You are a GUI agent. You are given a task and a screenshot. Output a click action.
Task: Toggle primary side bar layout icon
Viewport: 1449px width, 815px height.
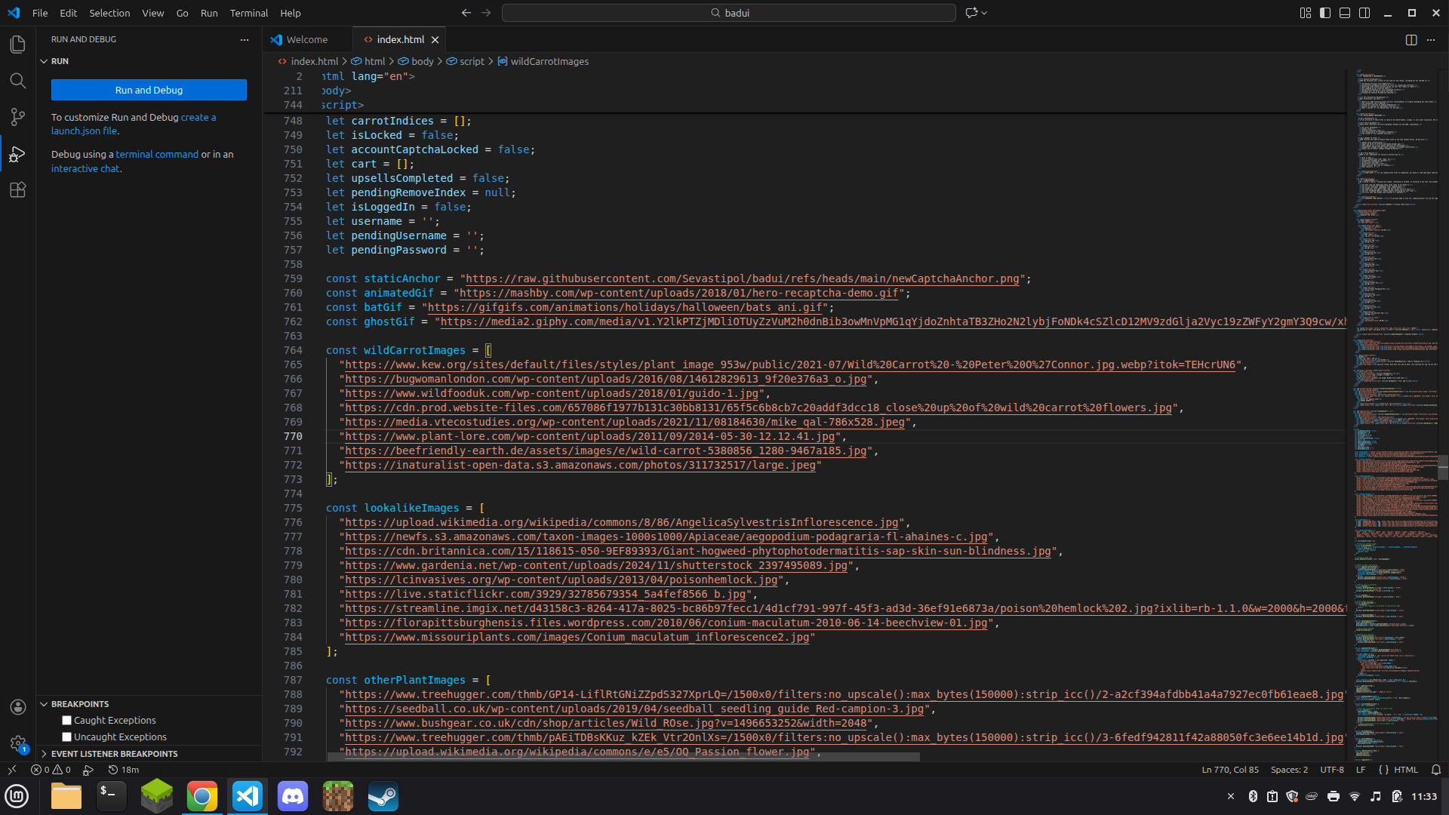click(x=1325, y=13)
